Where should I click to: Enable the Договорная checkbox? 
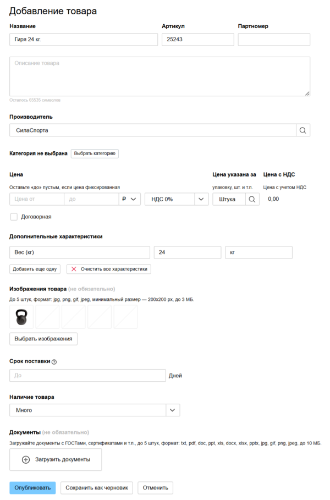click(13, 217)
